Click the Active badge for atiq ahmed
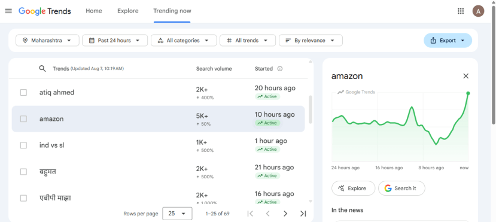 (267, 97)
